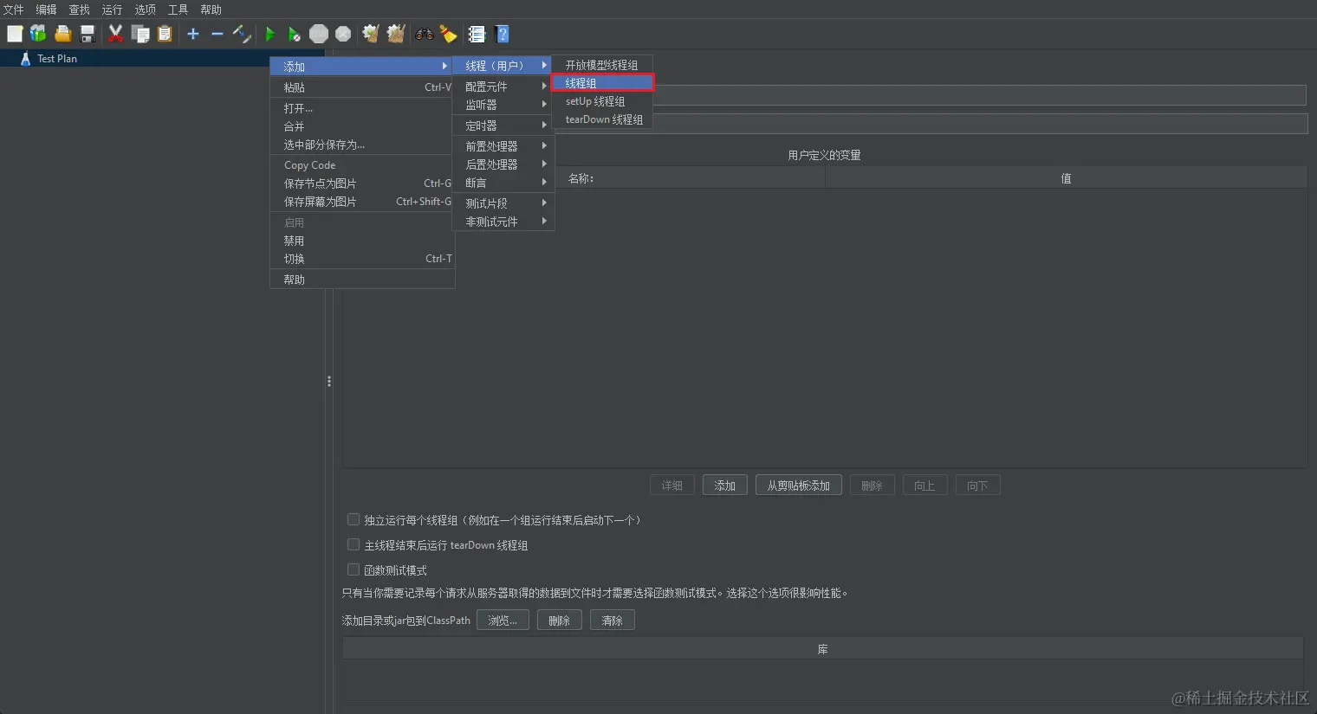Screen dimensions: 1317x714
Task: Select 开放模型线程组 from the submenu
Action: [602, 65]
